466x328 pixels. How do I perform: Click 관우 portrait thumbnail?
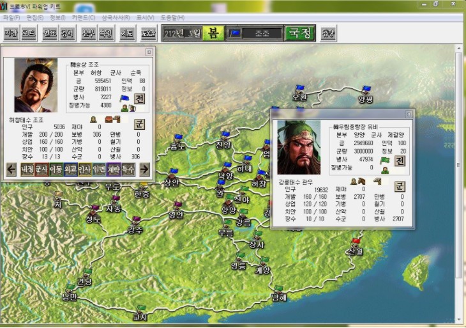(299, 147)
